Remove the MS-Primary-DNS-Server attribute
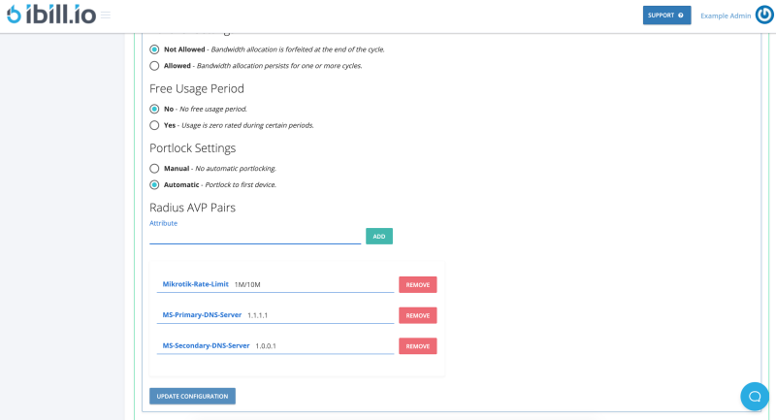The image size is (776, 420). (x=417, y=315)
